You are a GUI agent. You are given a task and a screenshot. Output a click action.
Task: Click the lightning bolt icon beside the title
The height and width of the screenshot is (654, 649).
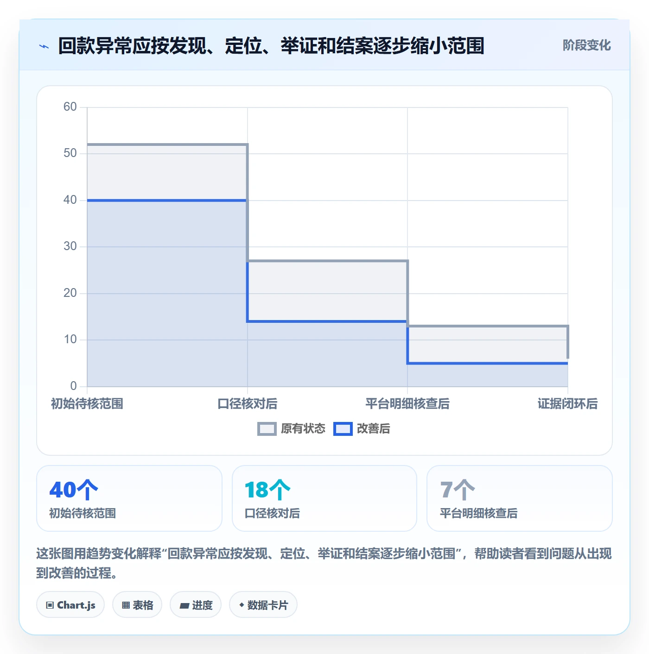coord(44,46)
